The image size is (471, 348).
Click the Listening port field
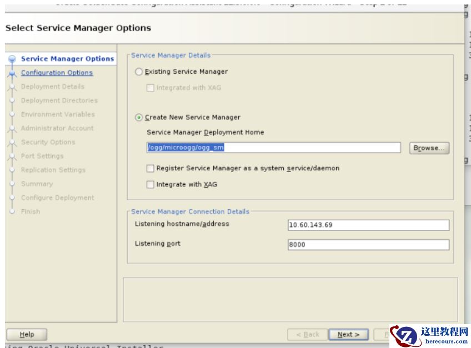point(369,244)
